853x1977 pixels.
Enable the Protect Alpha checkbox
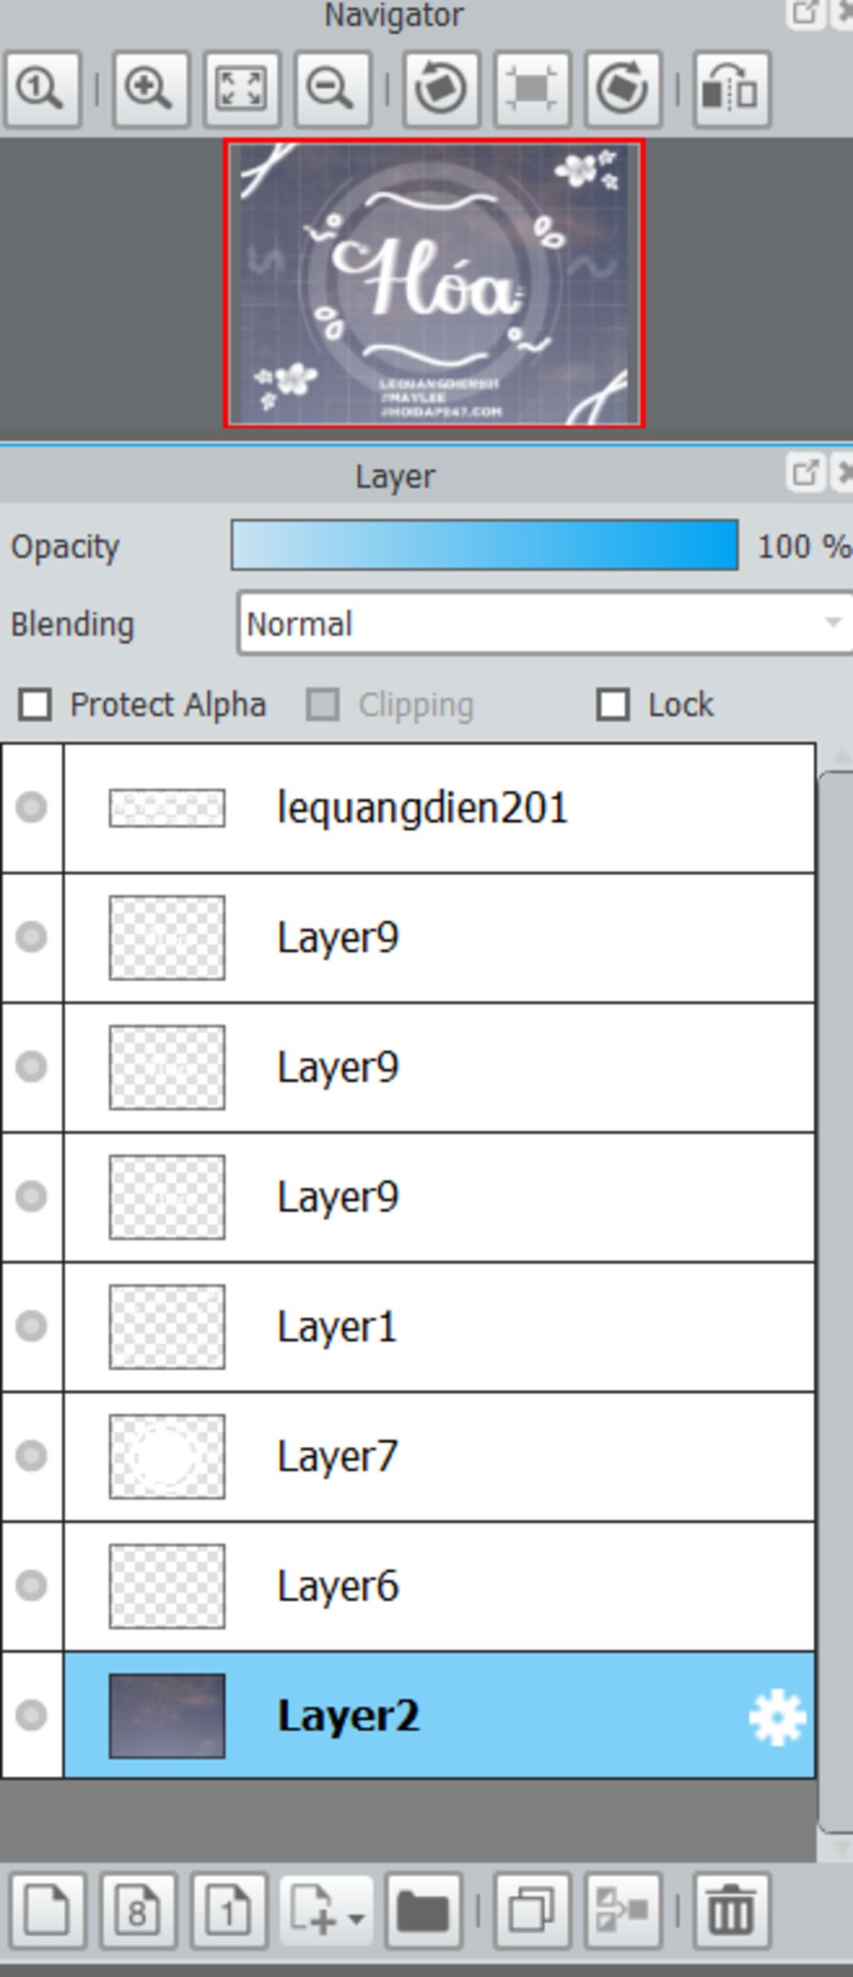click(35, 704)
